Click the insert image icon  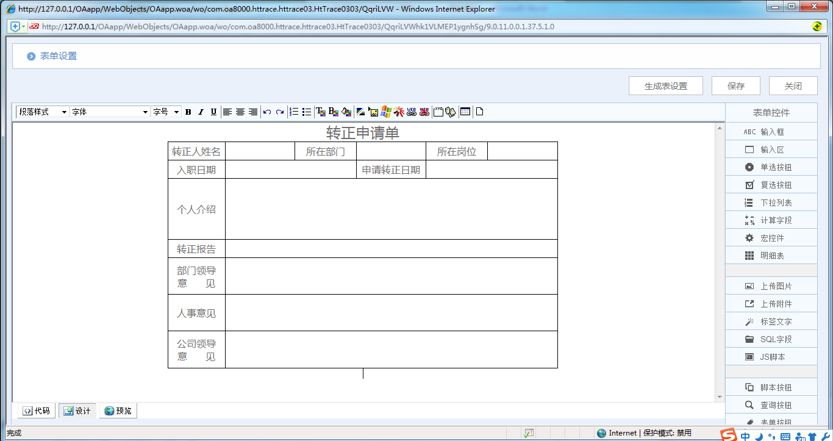(x=373, y=112)
